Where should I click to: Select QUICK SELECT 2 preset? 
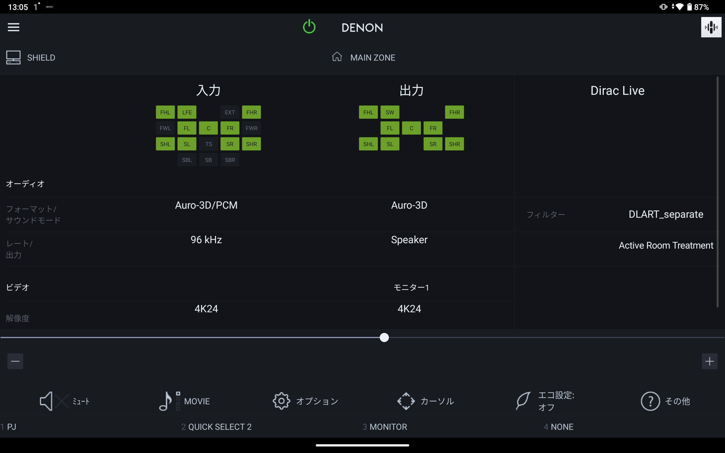[x=217, y=427]
